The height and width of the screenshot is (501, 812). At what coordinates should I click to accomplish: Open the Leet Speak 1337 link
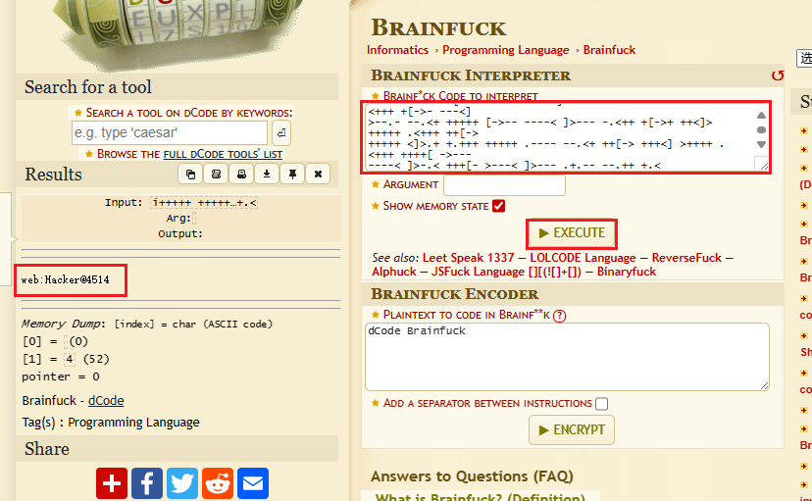pos(468,258)
